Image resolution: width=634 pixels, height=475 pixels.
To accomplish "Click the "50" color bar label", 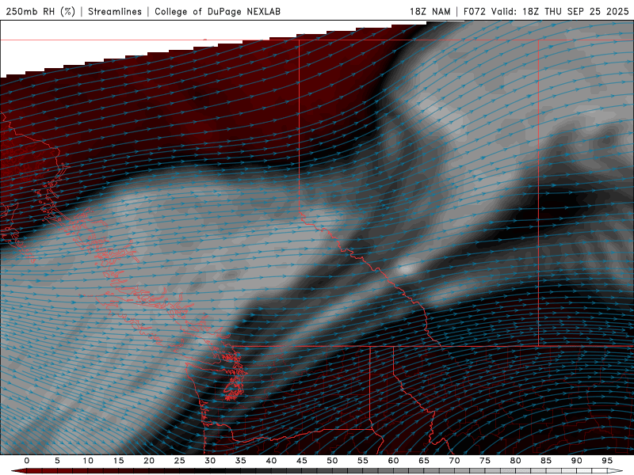I will click(x=332, y=461).
